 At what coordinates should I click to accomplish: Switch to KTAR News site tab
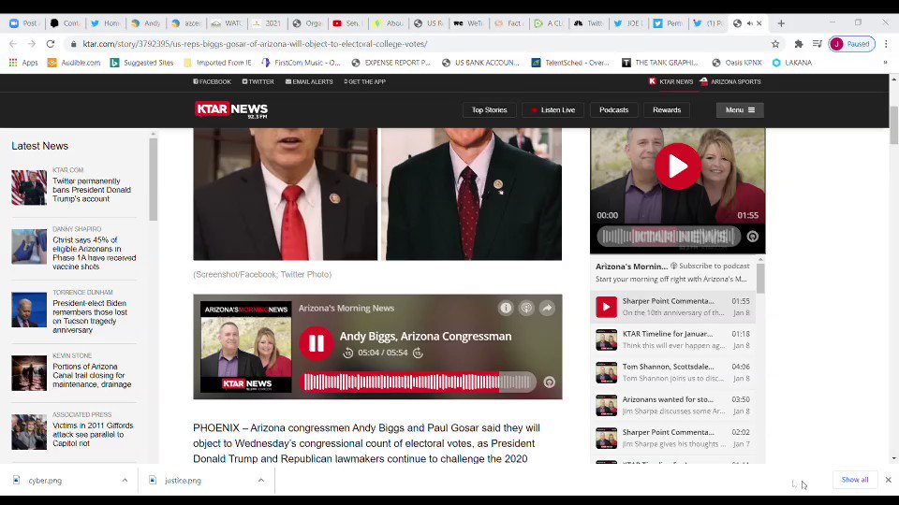(x=671, y=82)
